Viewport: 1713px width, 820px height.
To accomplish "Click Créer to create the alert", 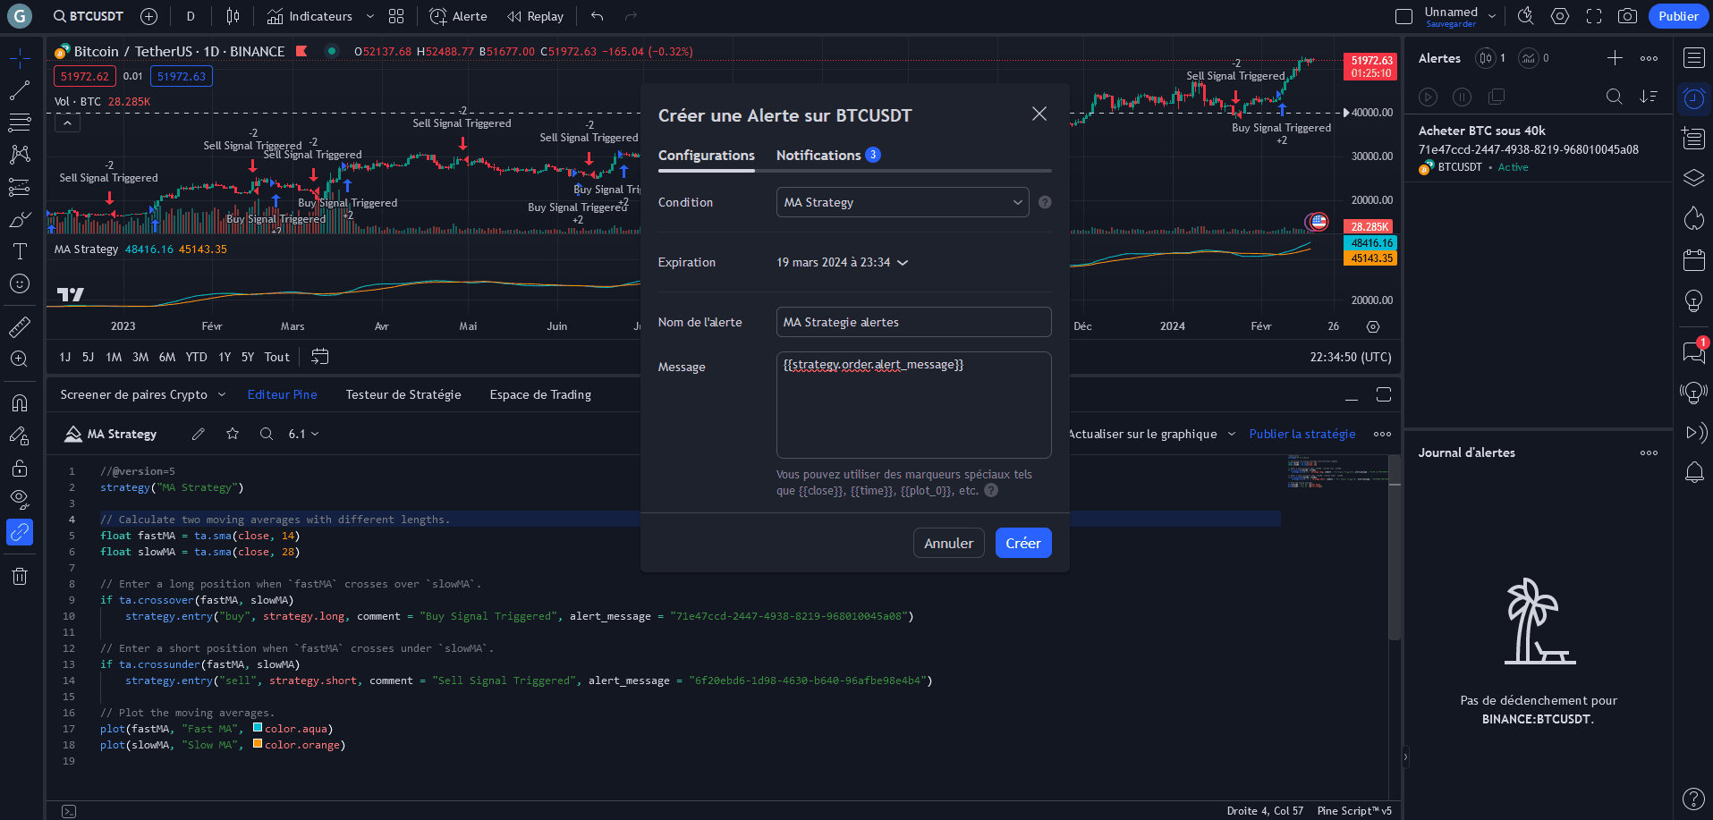I will coord(1023,543).
